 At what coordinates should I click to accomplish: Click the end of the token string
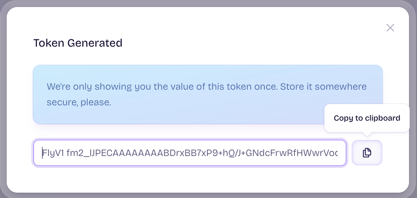[x=336, y=153]
